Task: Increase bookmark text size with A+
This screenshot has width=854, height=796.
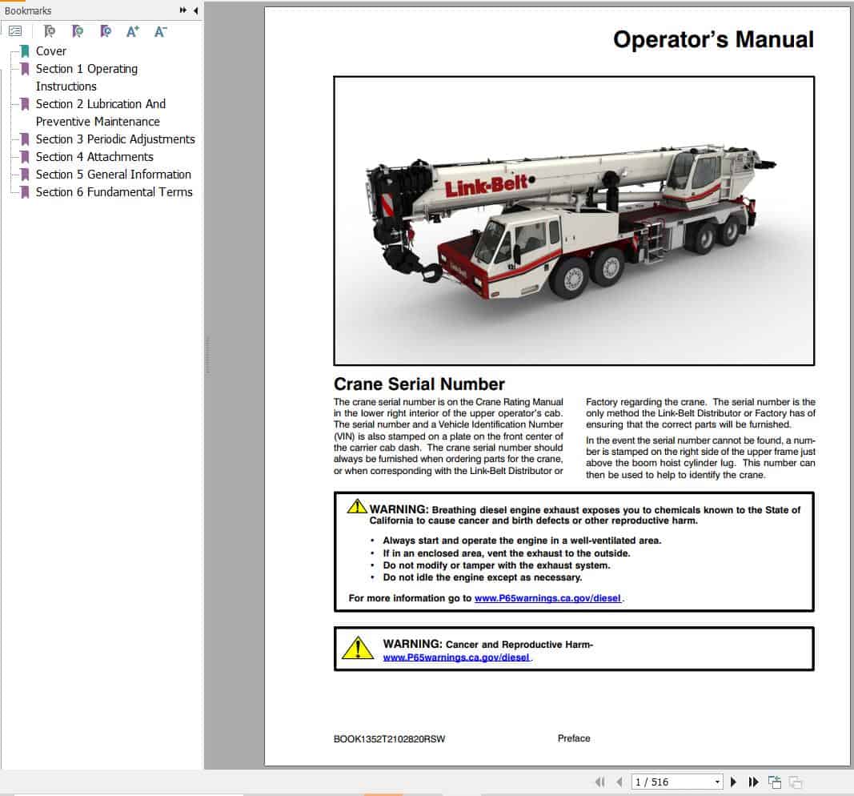Action: 133,31
